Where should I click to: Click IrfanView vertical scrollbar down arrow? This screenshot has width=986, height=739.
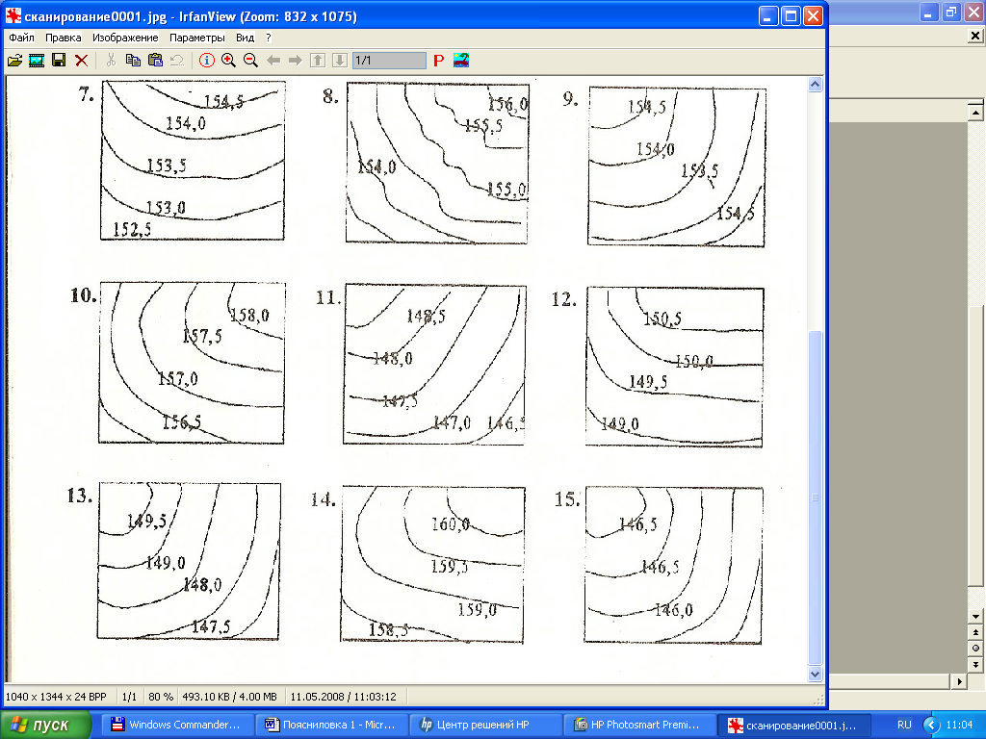(x=815, y=675)
